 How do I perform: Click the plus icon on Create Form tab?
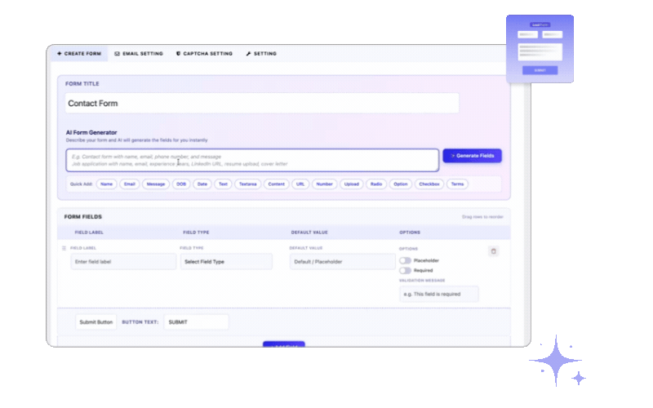[60, 54]
